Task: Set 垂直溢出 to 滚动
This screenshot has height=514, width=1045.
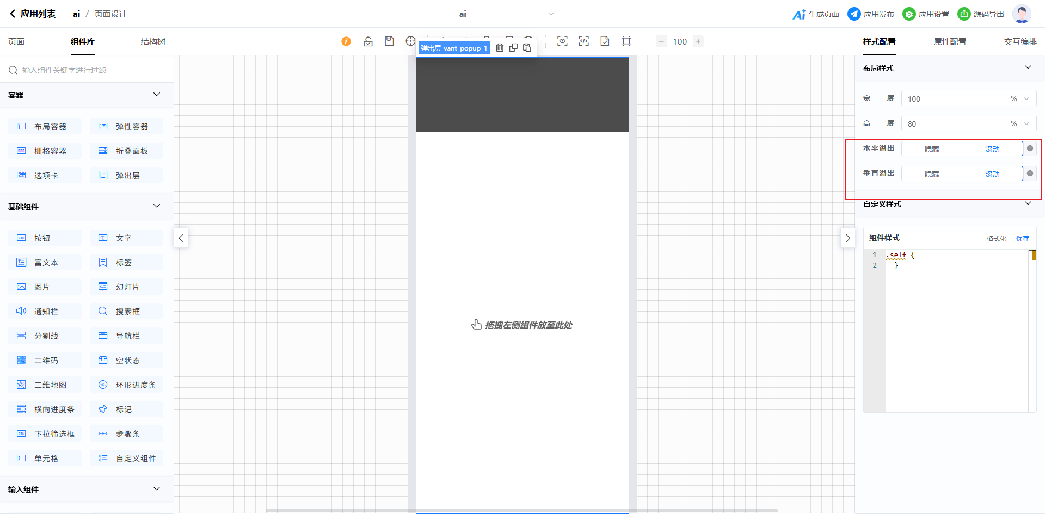Action: [x=992, y=174]
